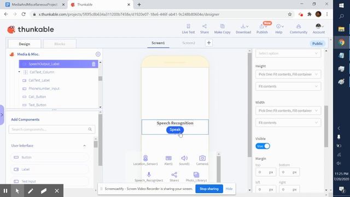
Task: Open project settings next to Media & Misc.
Action: tap(98, 54)
